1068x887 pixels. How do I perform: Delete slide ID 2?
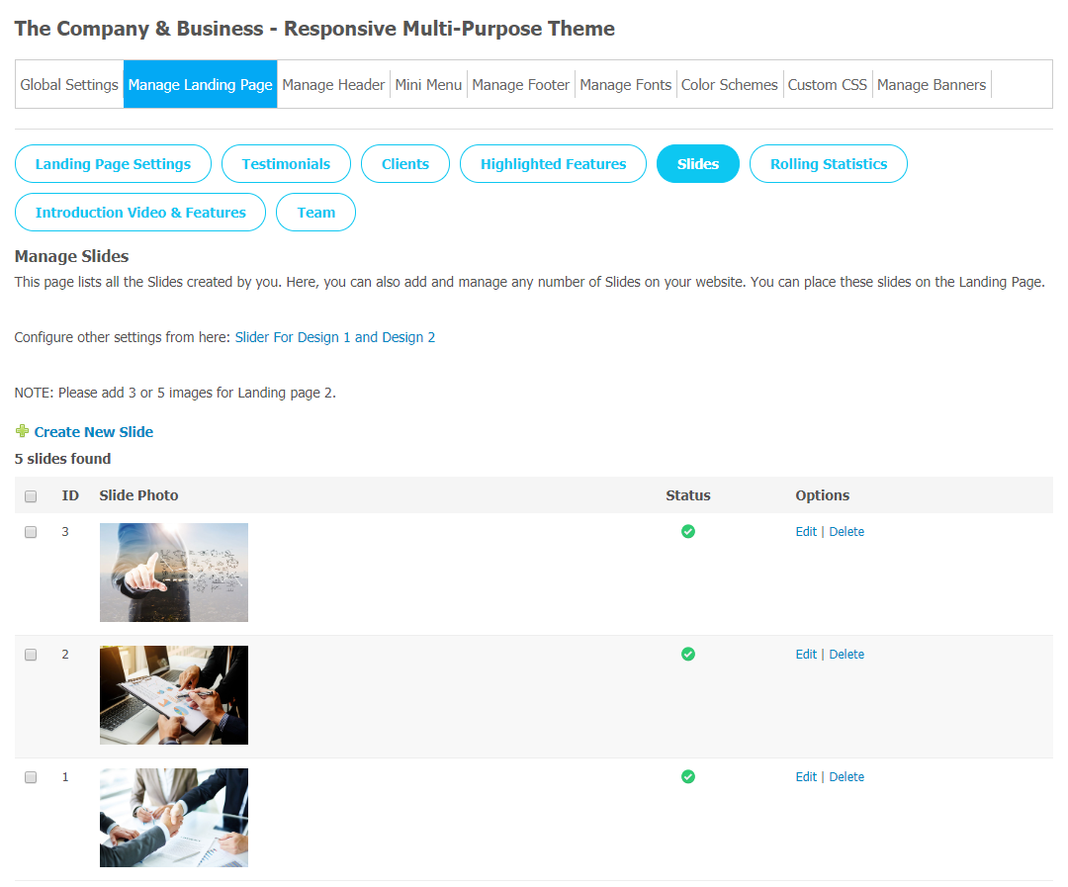(x=846, y=655)
